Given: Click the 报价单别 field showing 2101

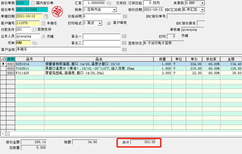Looking at the screenshot, I should [x=22, y=3].
